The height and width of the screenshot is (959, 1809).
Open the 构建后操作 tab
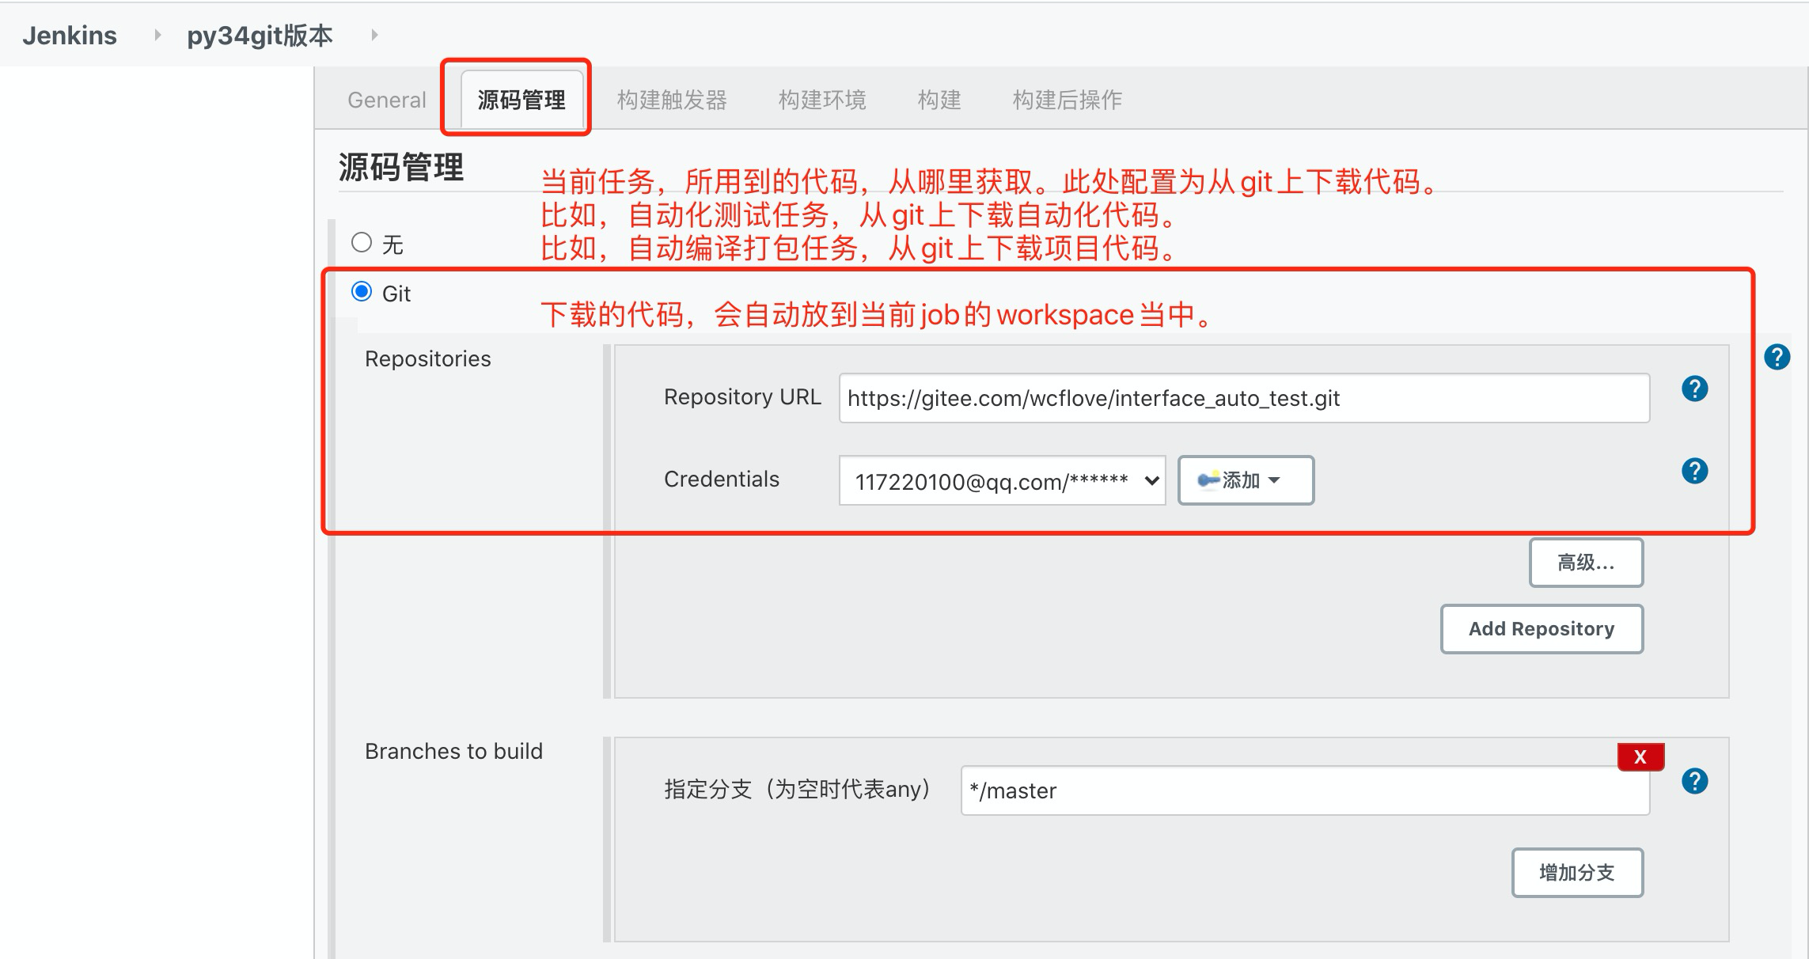(1067, 100)
